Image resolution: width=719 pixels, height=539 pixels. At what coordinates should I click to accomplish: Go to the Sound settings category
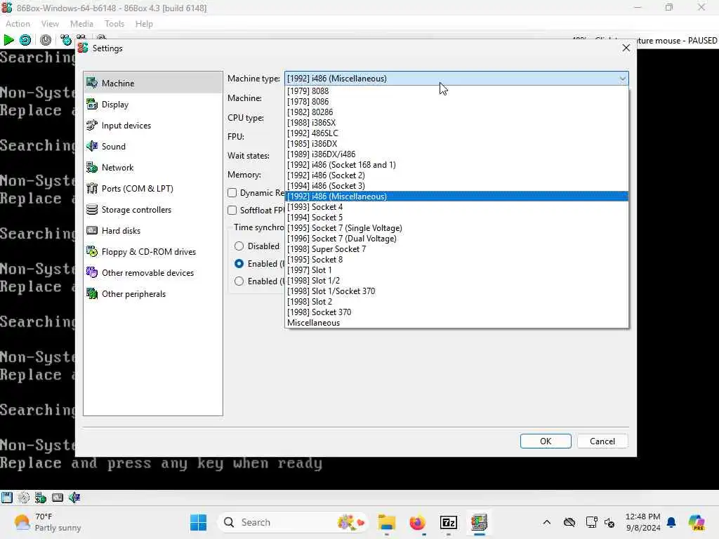pos(152,147)
